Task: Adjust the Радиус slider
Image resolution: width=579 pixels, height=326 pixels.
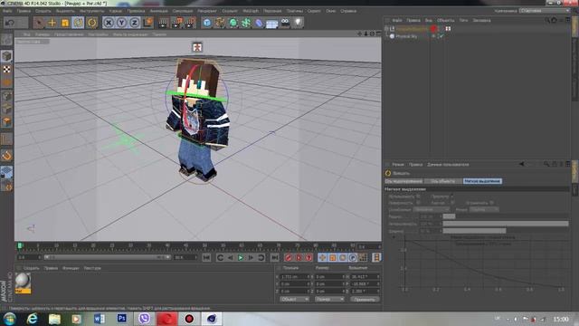Action: tap(506, 216)
